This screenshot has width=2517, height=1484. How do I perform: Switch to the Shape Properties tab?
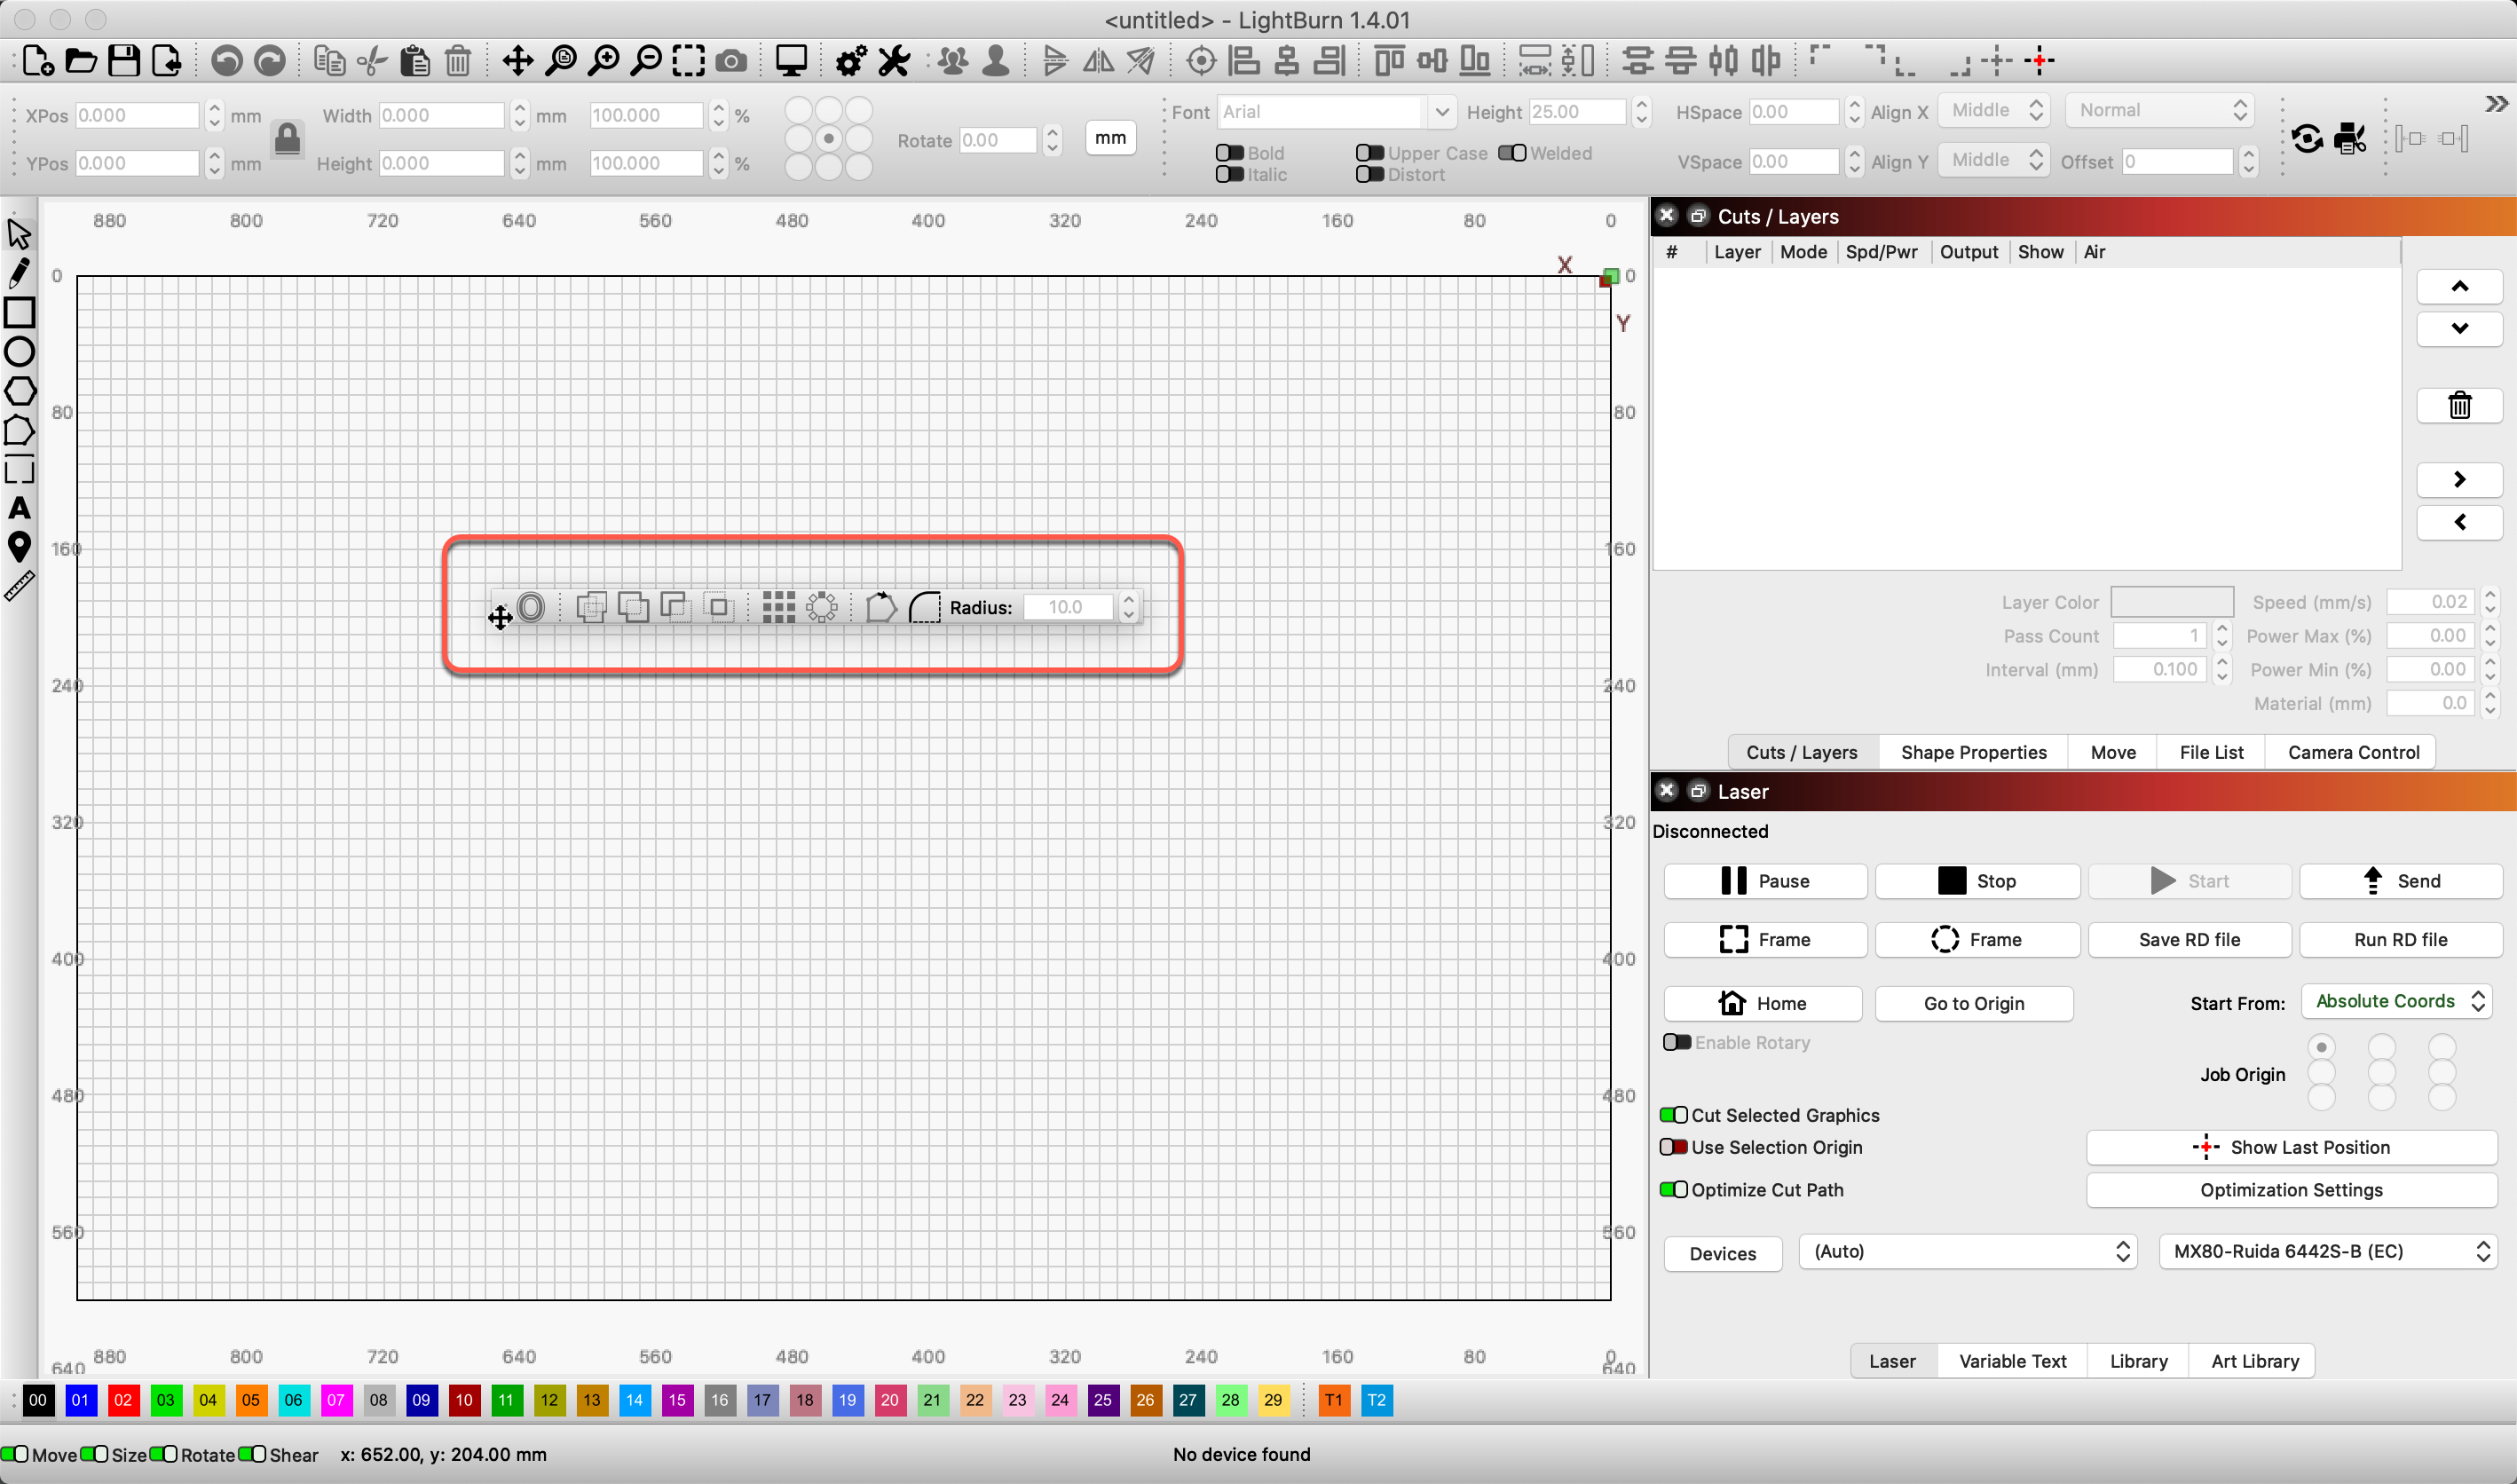pyautogui.click(x=1973, y=752)
